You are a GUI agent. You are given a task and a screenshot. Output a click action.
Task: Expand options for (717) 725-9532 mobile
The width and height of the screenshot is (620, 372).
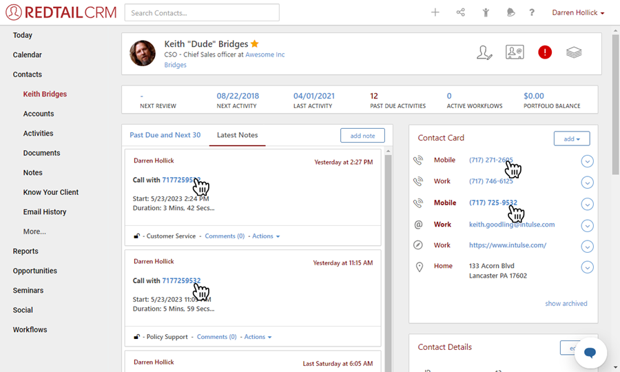point(587,204)
